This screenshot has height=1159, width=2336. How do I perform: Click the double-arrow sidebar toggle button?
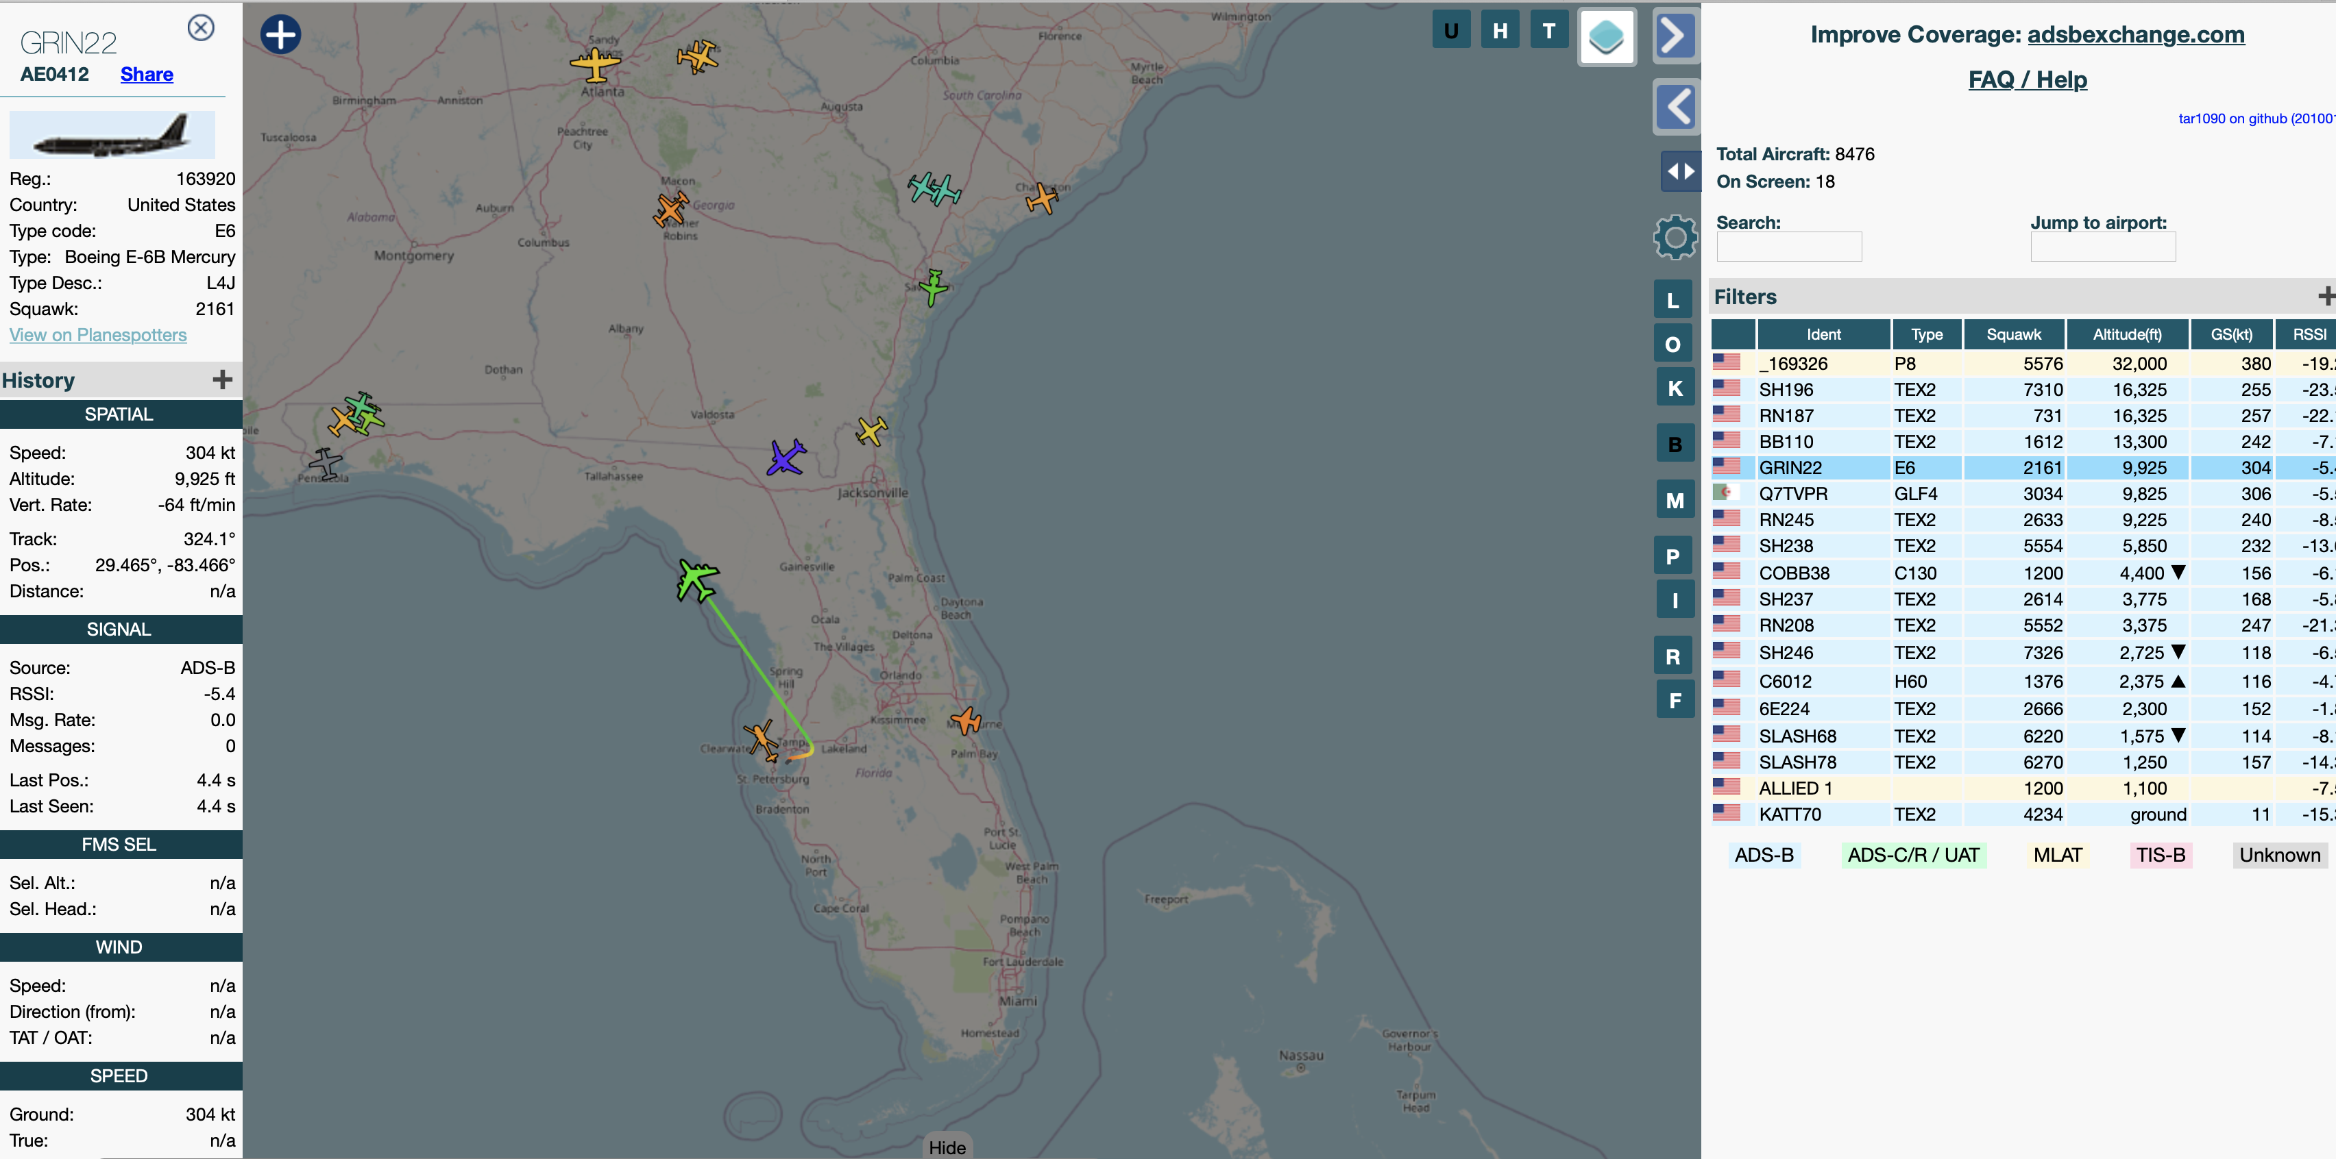(1680, 171)
